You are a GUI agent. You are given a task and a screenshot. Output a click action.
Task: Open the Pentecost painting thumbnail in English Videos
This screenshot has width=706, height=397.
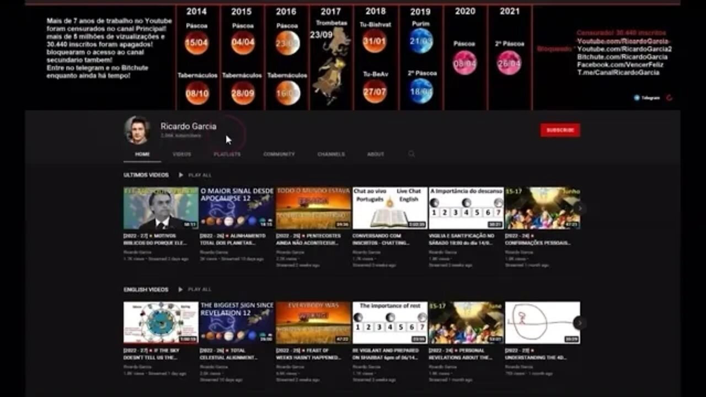click(466, 323)
